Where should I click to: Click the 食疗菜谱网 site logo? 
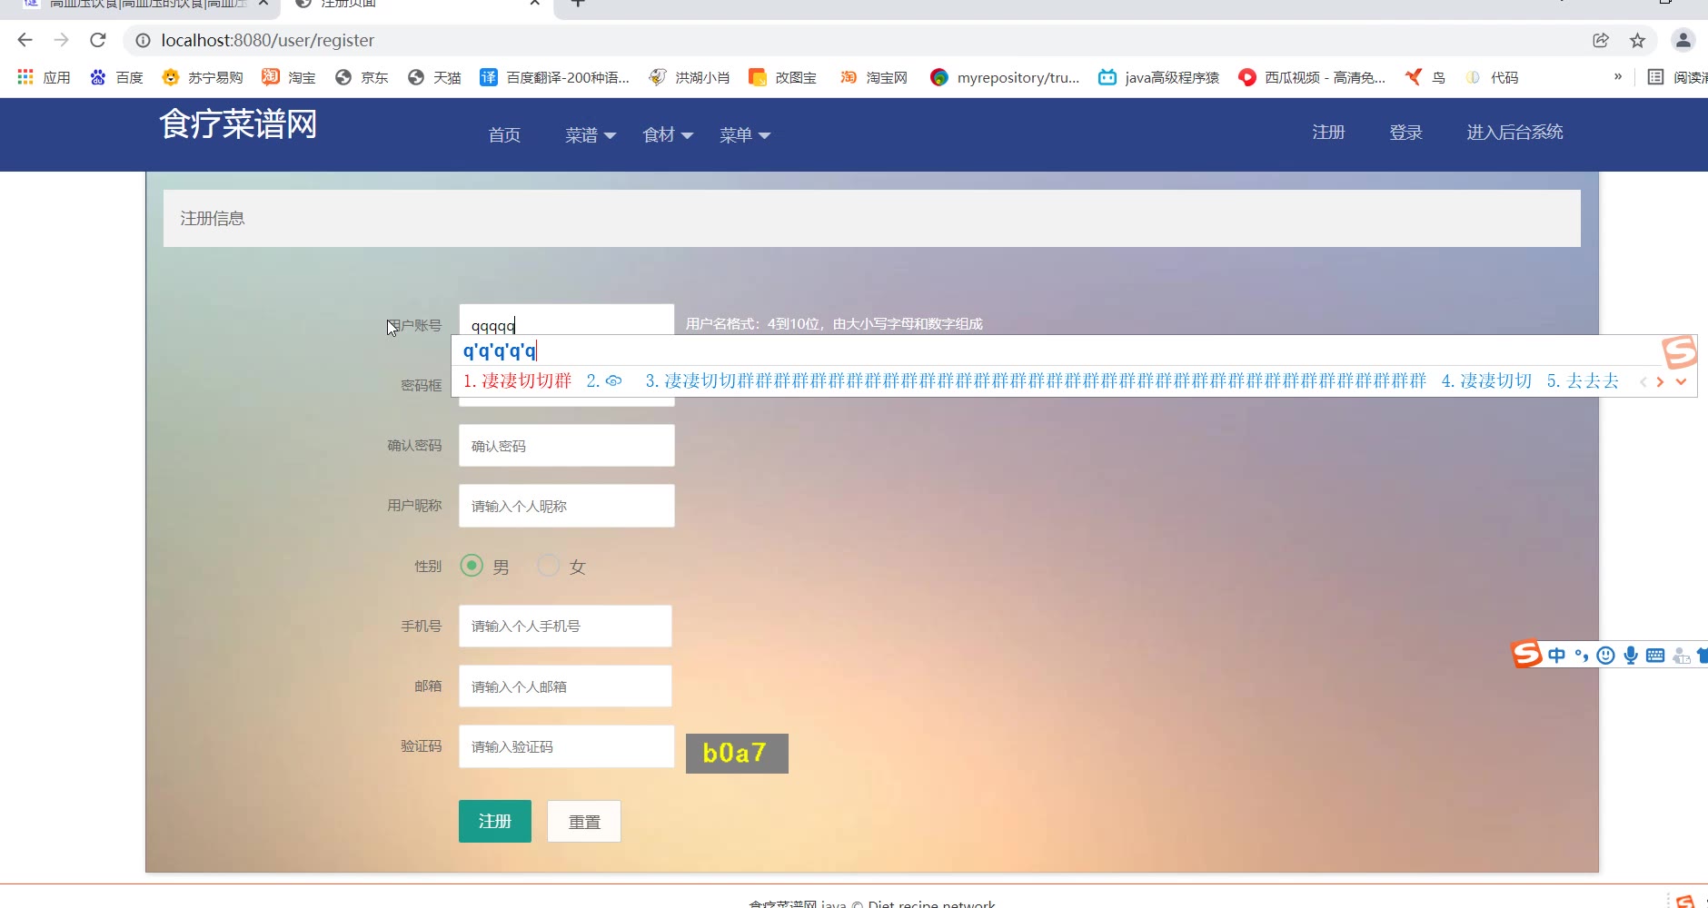[238, 123]
